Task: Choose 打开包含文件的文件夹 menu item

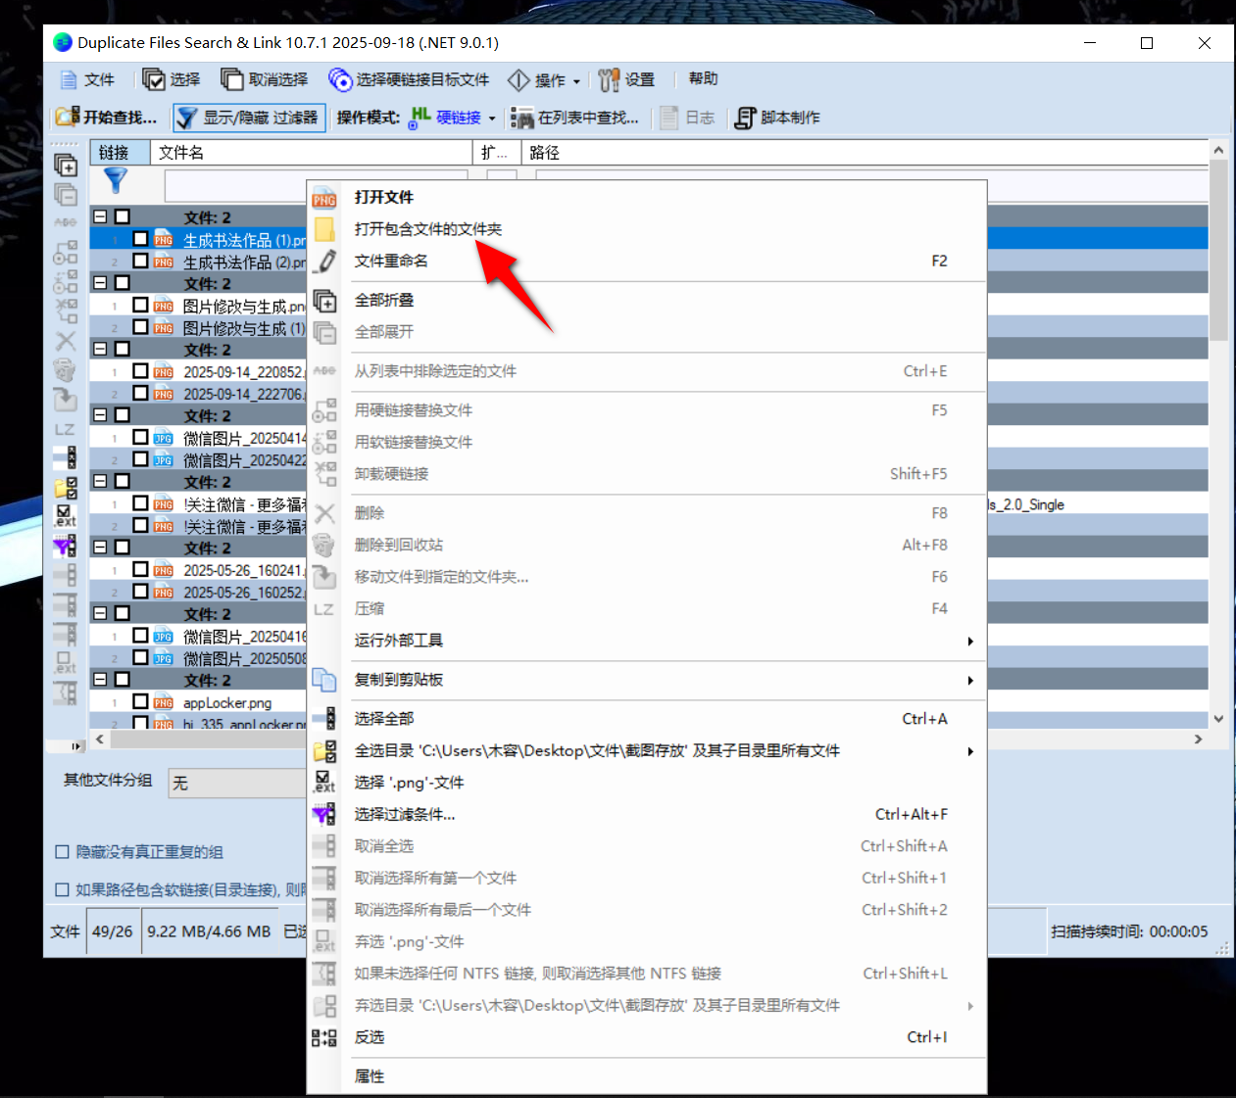Action: (647, 229)
